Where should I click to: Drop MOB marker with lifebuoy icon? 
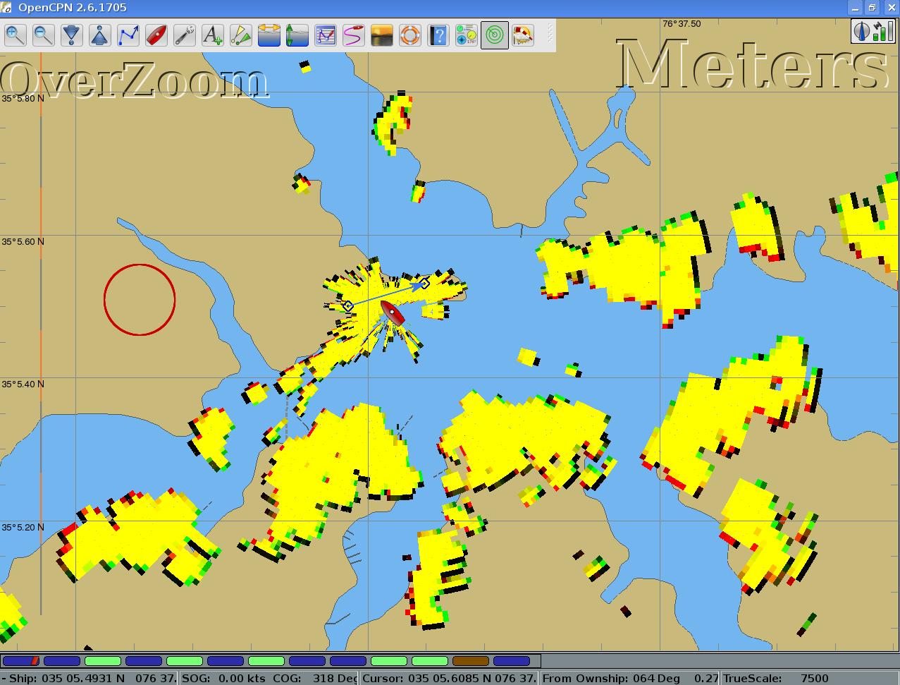click(410, 35)
